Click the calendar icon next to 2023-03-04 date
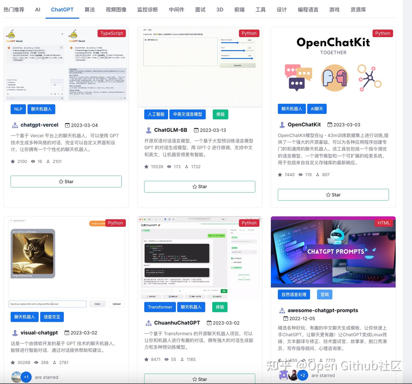Image resolution: width=412 pixels, height=384 pixels. tap(68, 125)
